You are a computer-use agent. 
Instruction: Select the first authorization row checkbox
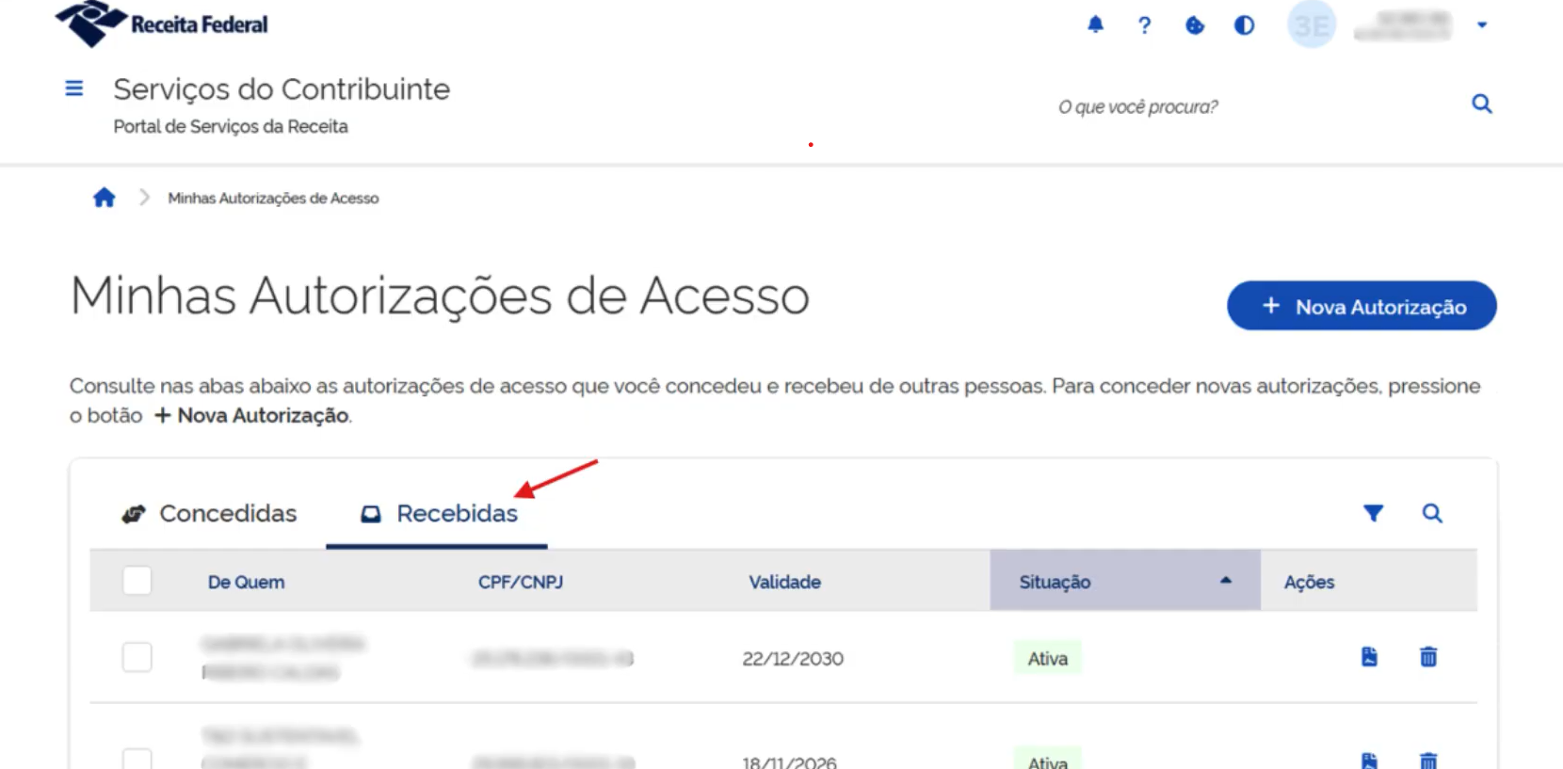tap(137, 657)
